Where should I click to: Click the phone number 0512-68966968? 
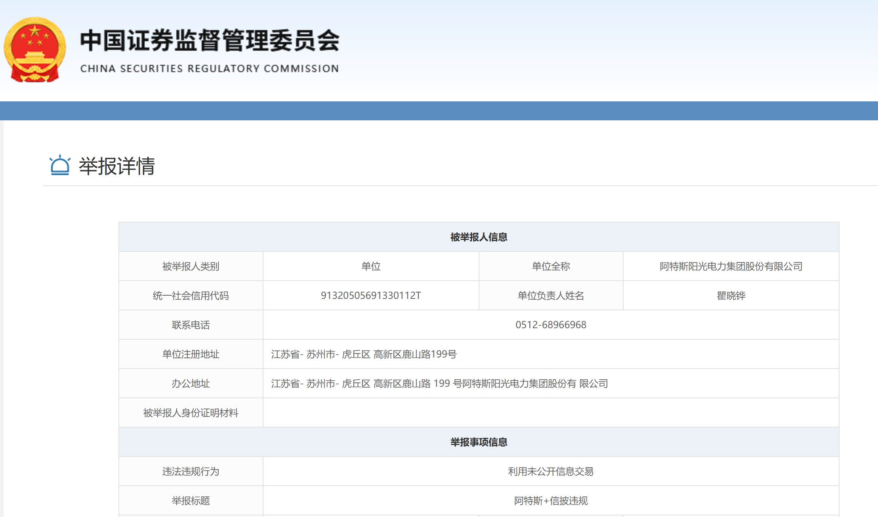(x=550, y=325)
